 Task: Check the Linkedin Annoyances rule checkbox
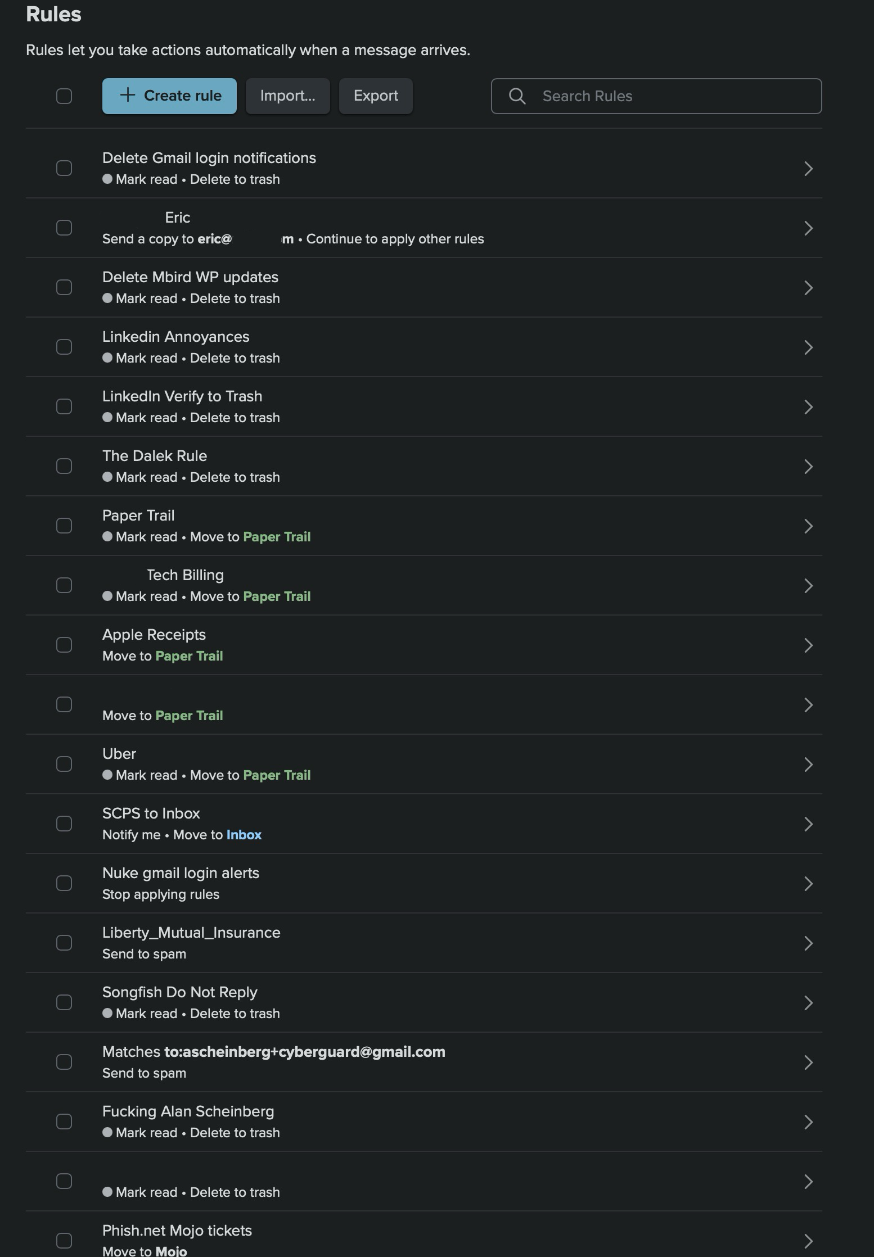64,347
